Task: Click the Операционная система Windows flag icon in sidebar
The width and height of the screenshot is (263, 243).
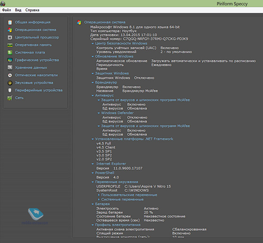Action: [10, 30]
